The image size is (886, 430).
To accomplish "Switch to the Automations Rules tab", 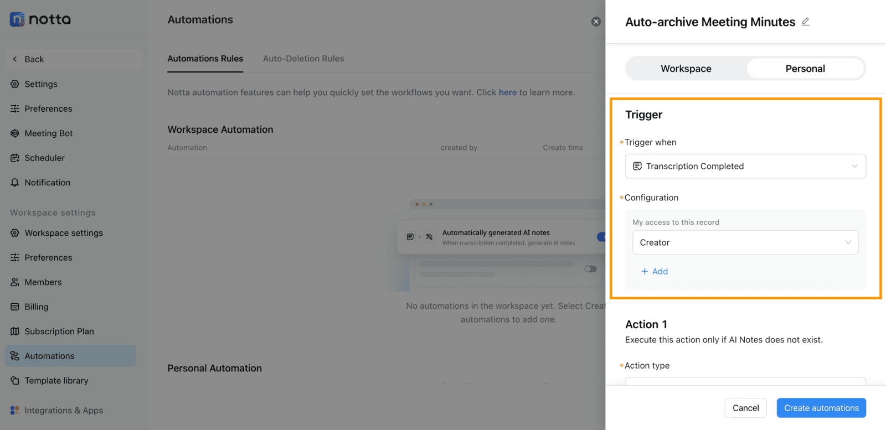I will point(205,59).
